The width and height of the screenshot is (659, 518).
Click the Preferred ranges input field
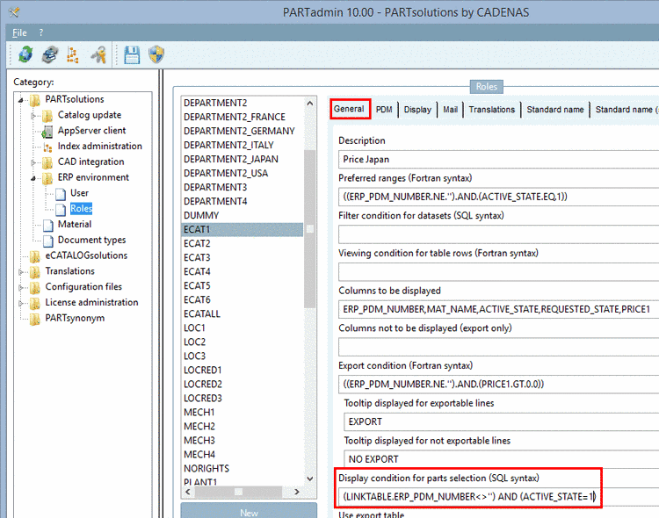point(498,197)
